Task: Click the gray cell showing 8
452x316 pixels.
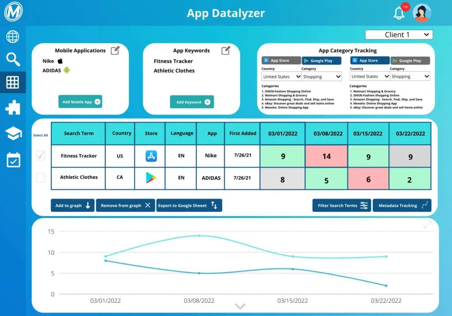Action: point(282,179)
